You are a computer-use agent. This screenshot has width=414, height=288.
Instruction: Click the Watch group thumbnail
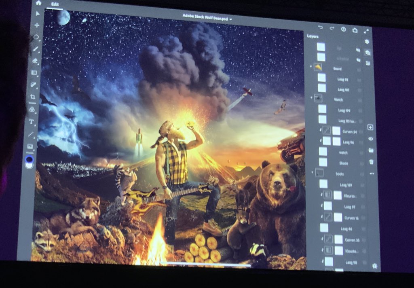pyautogui.click(x=318, y=98)
